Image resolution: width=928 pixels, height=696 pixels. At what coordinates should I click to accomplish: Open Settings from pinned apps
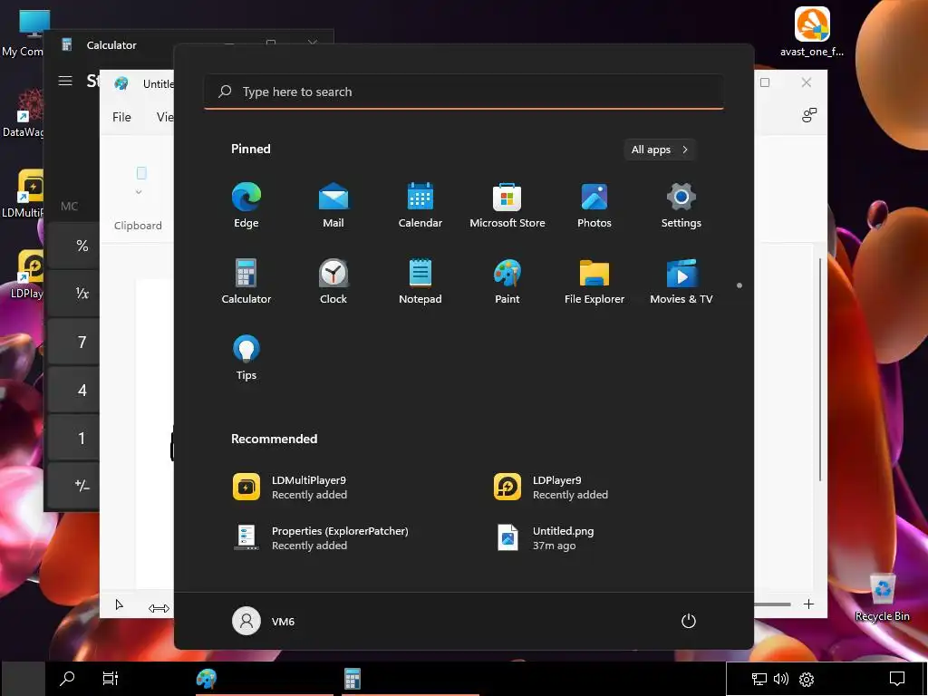681,205
